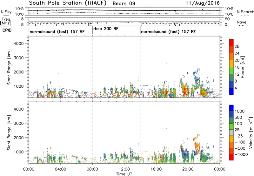Click the left '10^5' noise axis value

click(x=20, y=9)
